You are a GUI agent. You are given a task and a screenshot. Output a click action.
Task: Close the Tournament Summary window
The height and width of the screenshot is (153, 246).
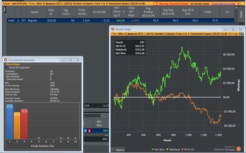coord(78,60)
